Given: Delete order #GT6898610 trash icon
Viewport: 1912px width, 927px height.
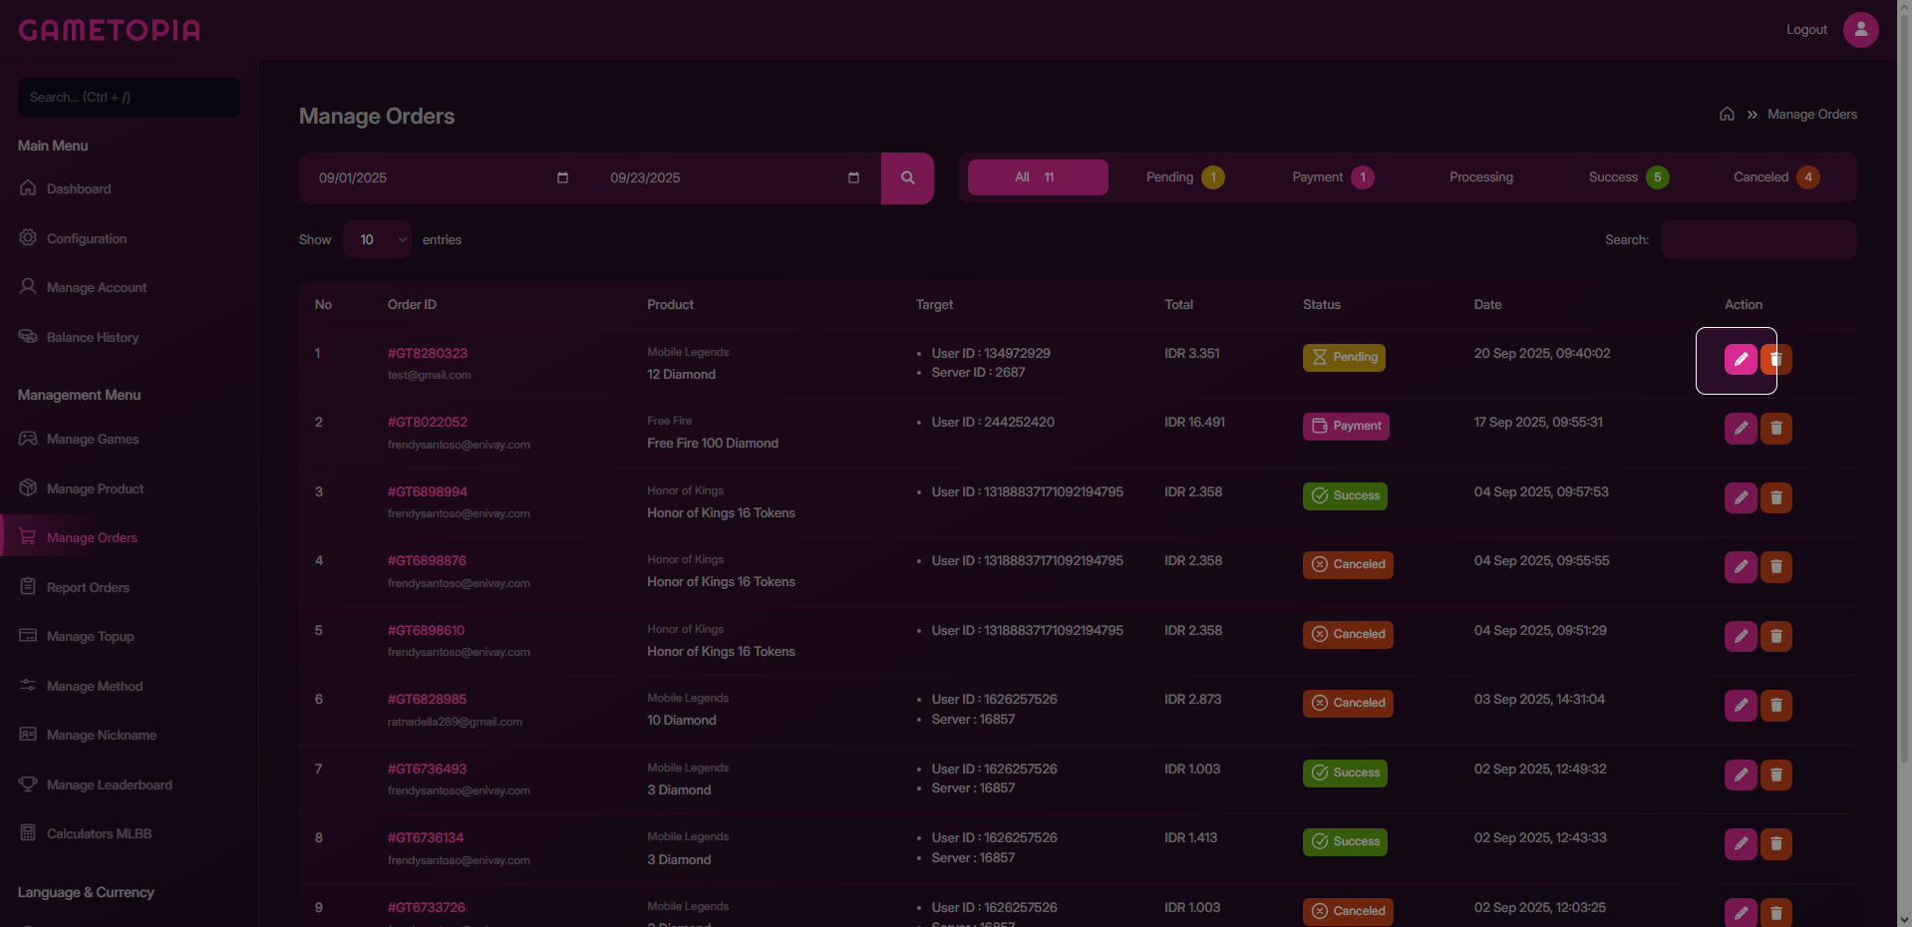Looking at the screenshot, I should coord(1776,636).
